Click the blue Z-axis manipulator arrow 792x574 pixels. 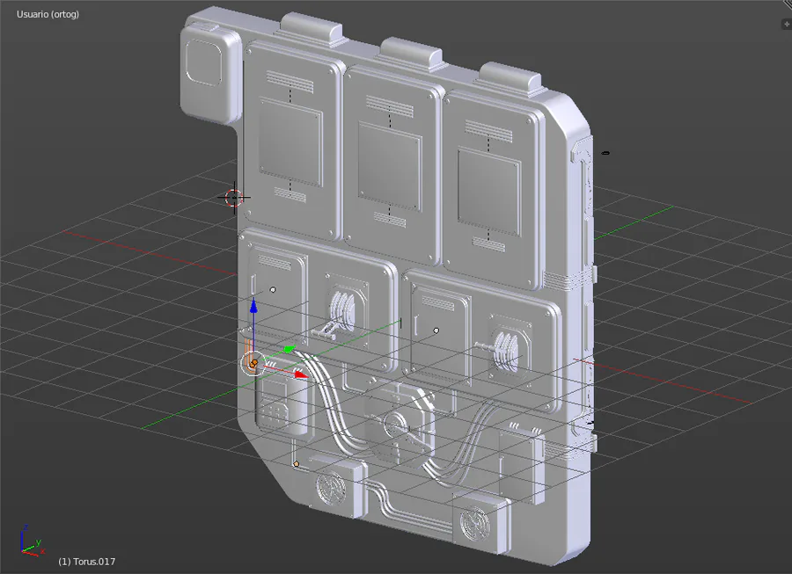click(253, 306)
